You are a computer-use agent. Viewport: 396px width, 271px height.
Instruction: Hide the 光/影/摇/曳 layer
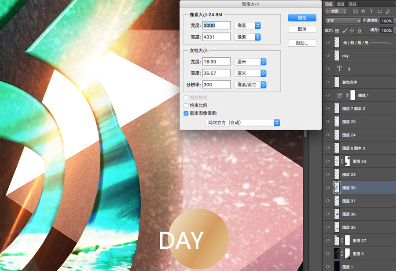(328, 42)
